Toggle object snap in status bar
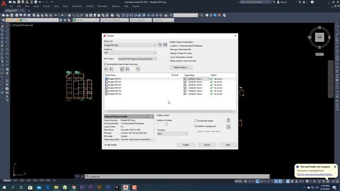 280,181
